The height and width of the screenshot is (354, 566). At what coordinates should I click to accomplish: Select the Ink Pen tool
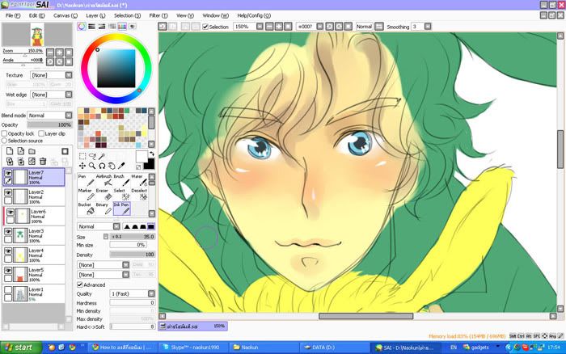coord(120,210)
